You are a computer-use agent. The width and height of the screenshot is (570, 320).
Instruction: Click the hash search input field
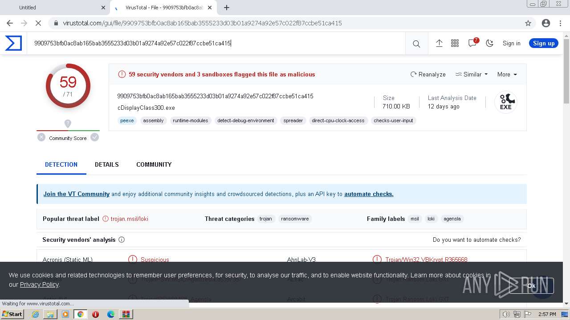tap(216, 43)
